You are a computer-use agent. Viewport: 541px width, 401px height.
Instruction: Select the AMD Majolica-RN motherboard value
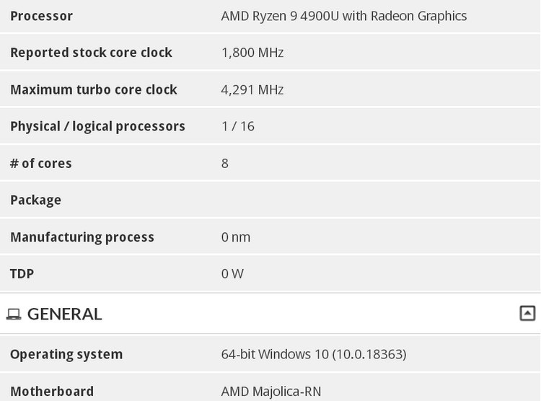tap(270, 392)
